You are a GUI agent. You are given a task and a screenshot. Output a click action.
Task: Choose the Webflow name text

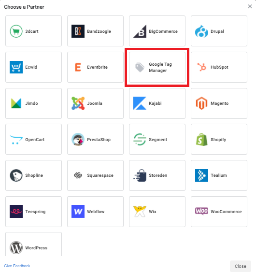pos(96,212)
